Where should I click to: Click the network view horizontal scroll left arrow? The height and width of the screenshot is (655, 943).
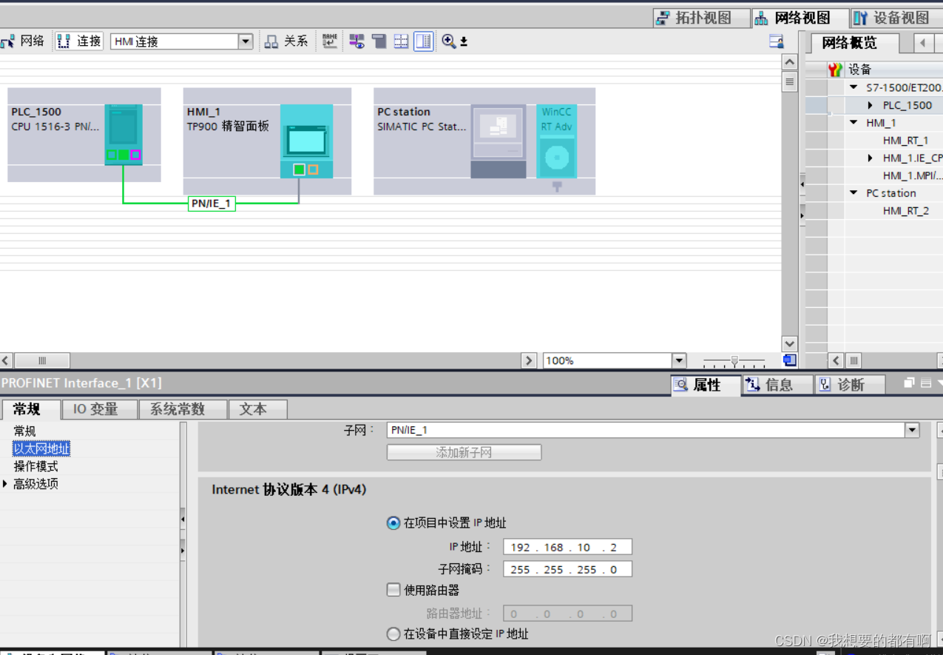point(6,360)
